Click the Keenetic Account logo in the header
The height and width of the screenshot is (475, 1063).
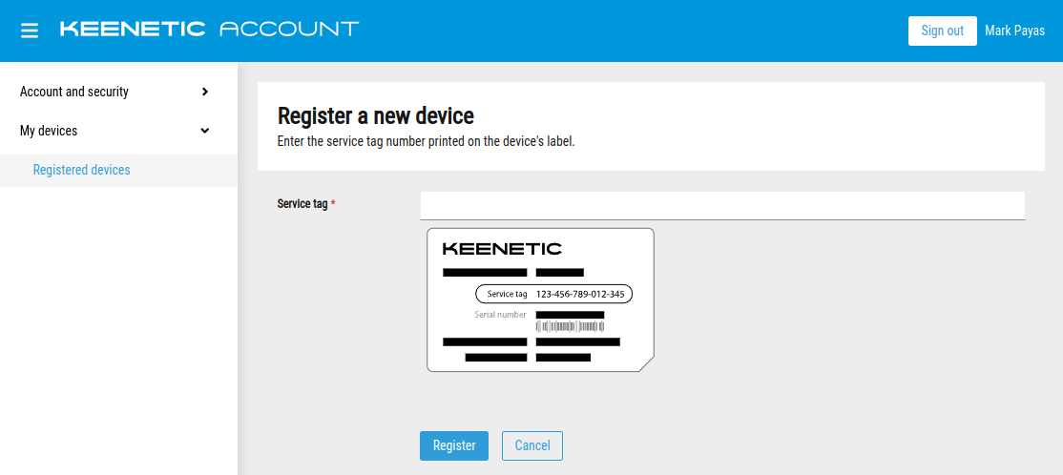click(209, 29)
